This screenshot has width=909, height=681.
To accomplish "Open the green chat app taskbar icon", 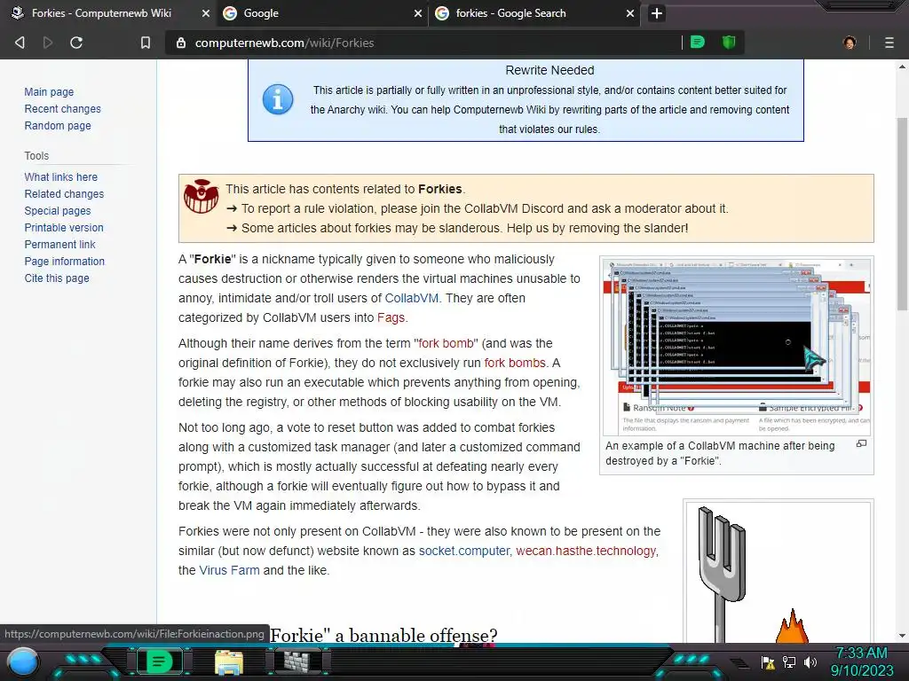I will (x=159, y=661).
